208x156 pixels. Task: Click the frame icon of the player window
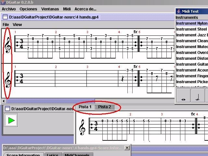(x=7, y=109)
